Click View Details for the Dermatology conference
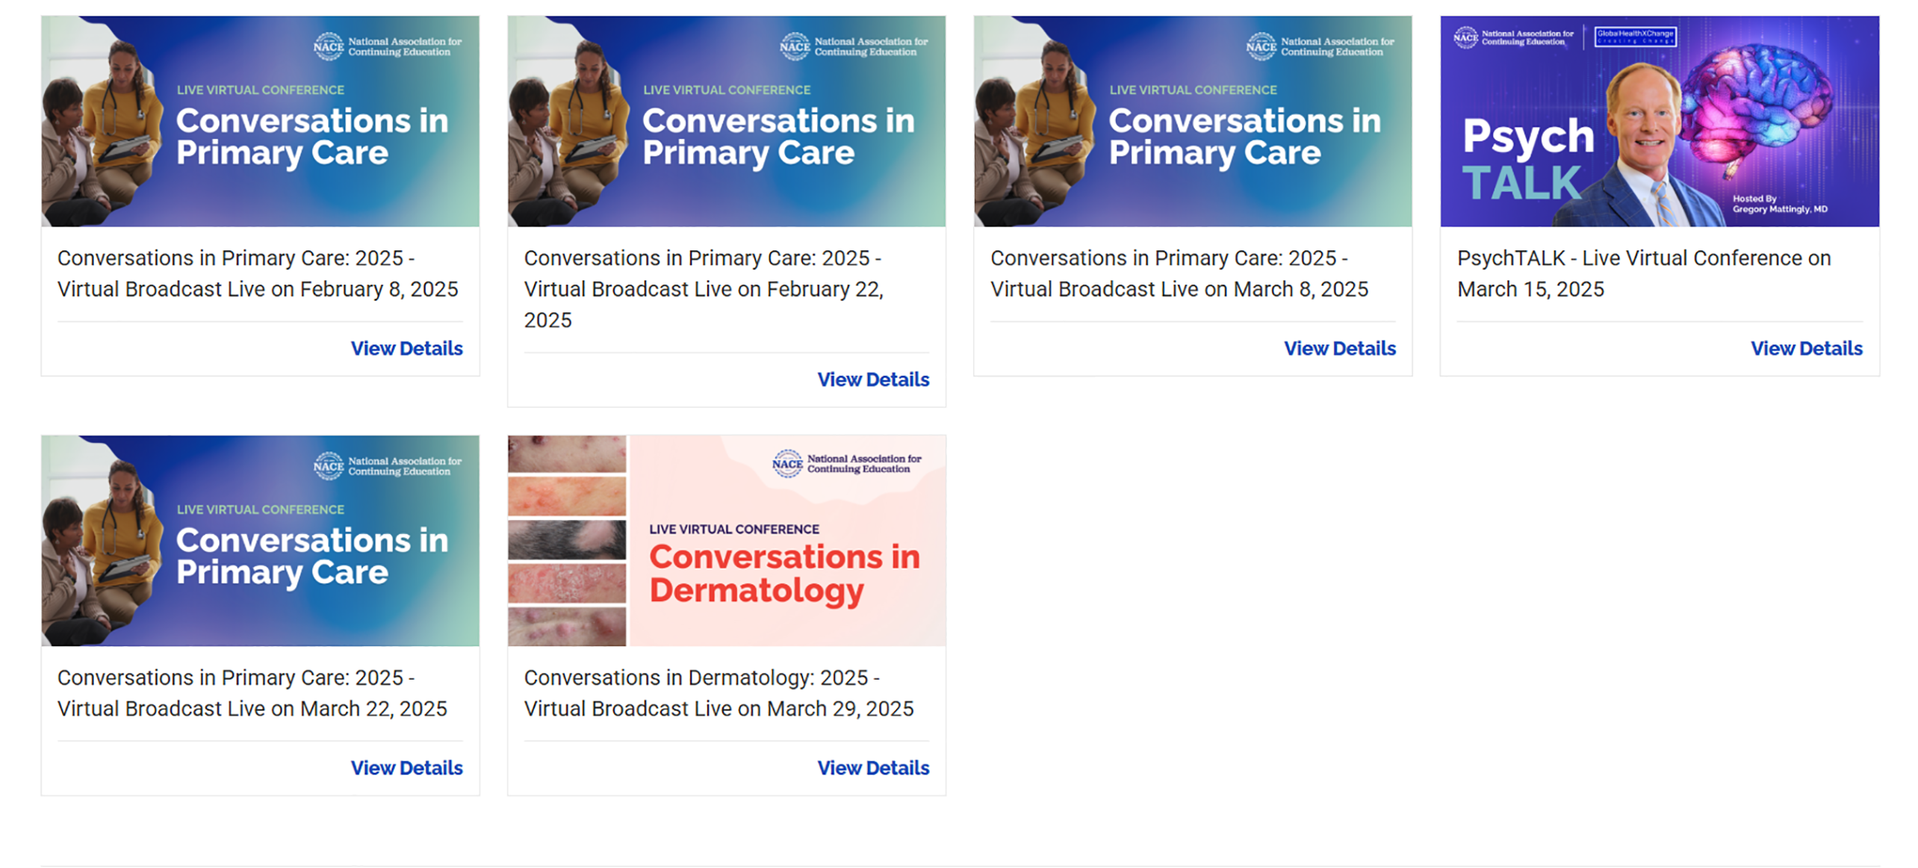The width and height of the screenshot is (1918, 868). [x=872, y=768]
